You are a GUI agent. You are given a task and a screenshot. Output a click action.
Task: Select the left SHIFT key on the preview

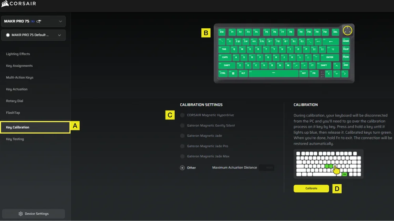tap(227, 65)
